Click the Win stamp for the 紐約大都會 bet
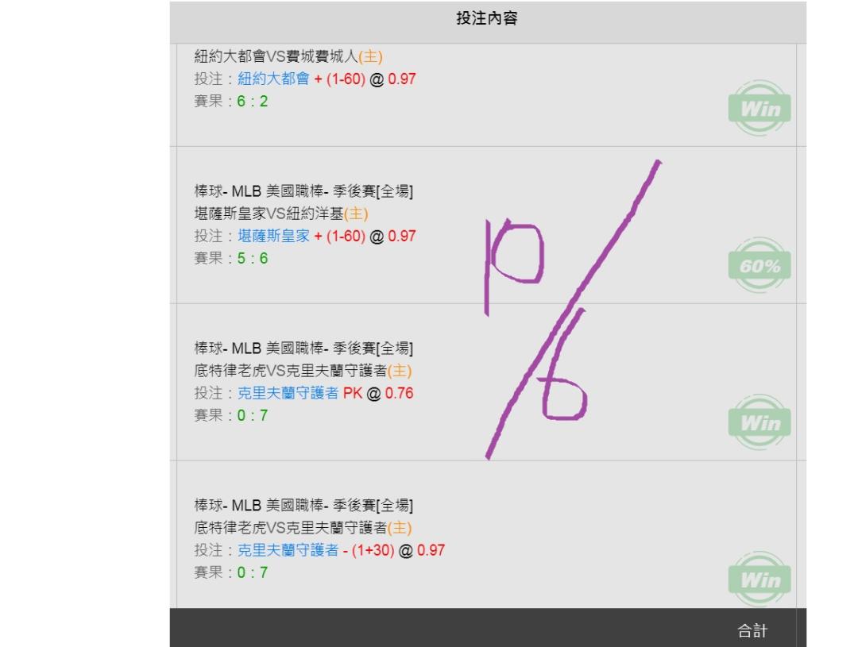Screen dimensions: 858x647 click(x=759, y=108)
